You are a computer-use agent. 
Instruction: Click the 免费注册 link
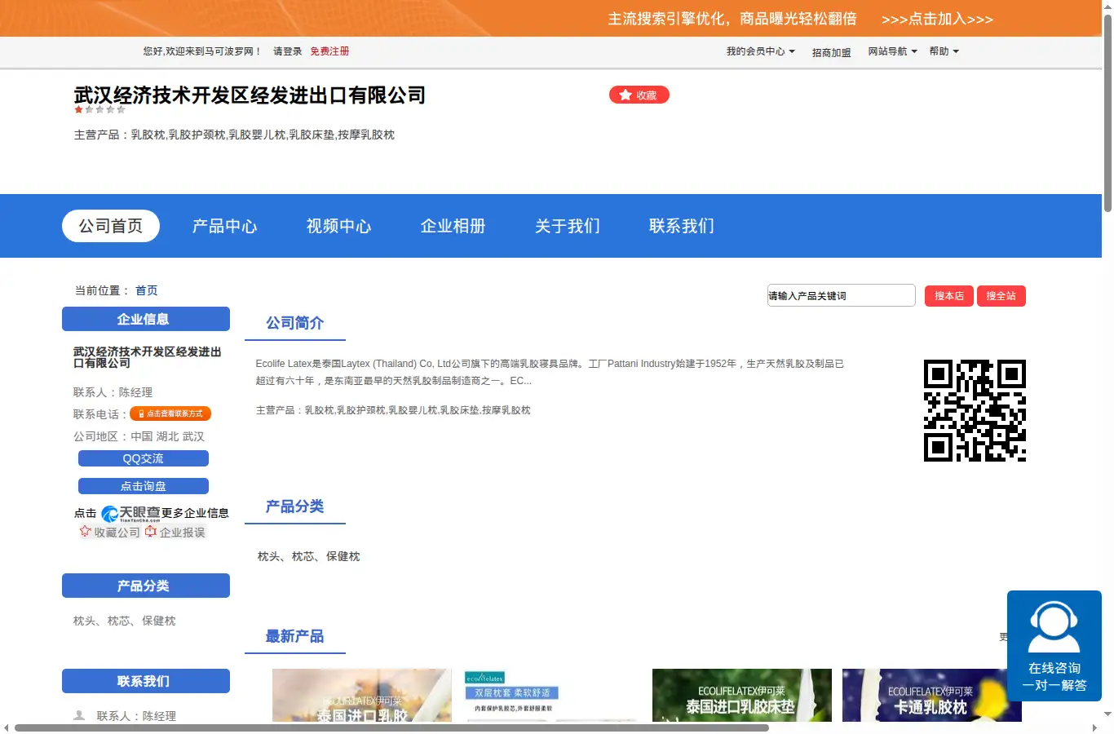329,51
